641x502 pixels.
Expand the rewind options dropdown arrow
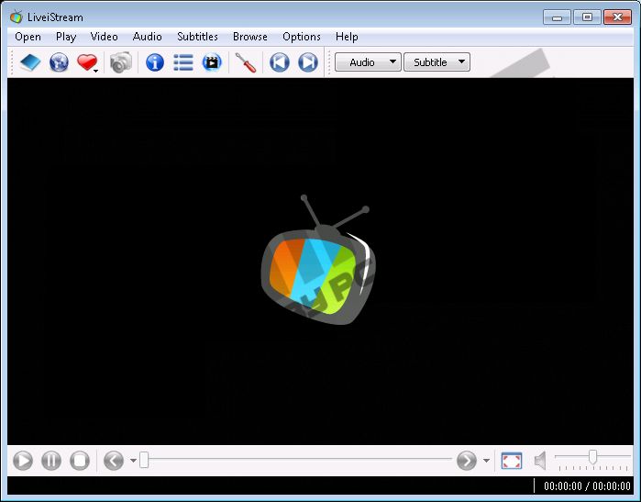point(133,461)
